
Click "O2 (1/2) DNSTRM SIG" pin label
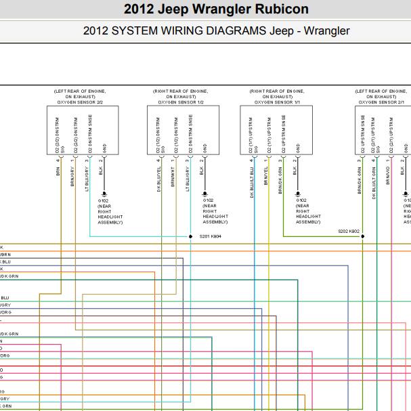point(160,135)
